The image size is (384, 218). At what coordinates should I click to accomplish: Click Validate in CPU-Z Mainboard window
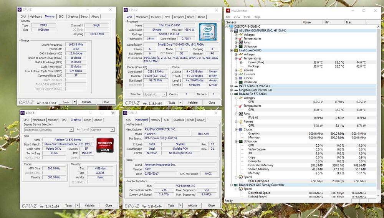pos(192,205)
